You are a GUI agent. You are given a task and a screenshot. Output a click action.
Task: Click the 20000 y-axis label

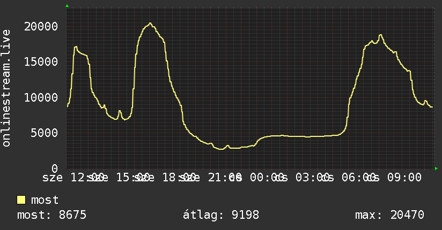pyautogui.click(x=41, y=26)
